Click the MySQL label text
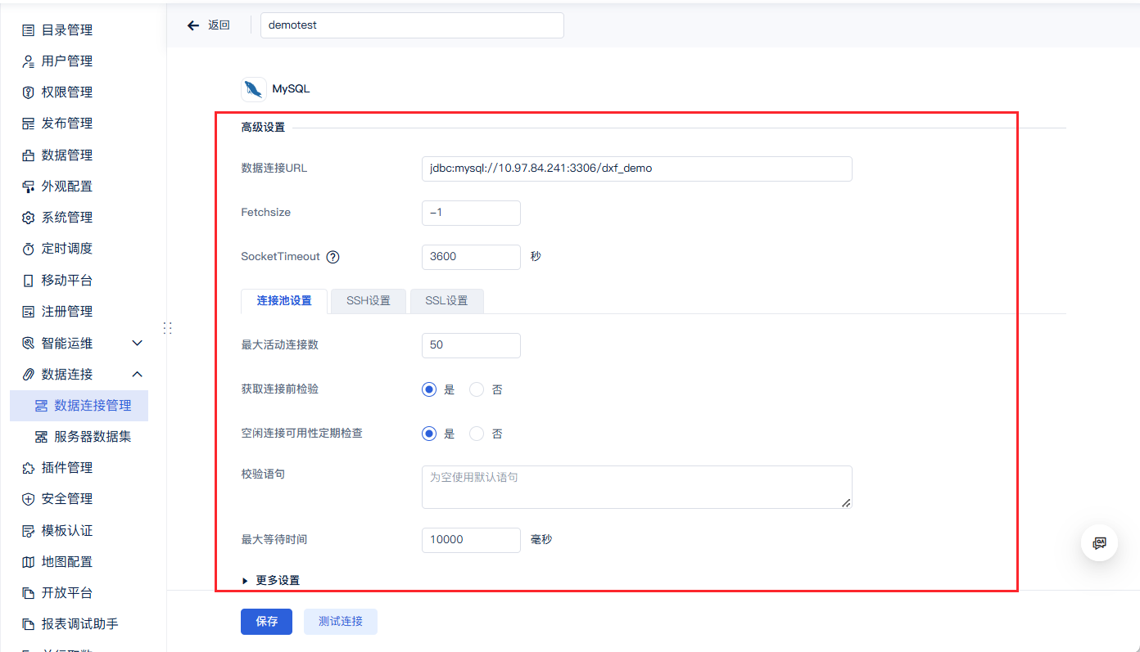The image size is (1140, 652). pyautogui.click(x=291, y=89)
